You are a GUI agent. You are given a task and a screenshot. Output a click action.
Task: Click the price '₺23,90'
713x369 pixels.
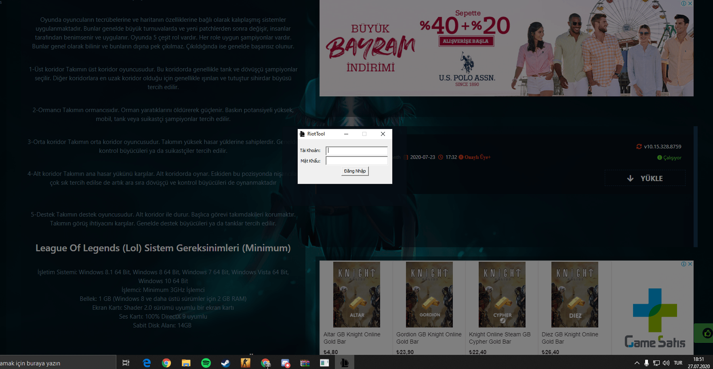pyautogui.click(x=405, y=352)
